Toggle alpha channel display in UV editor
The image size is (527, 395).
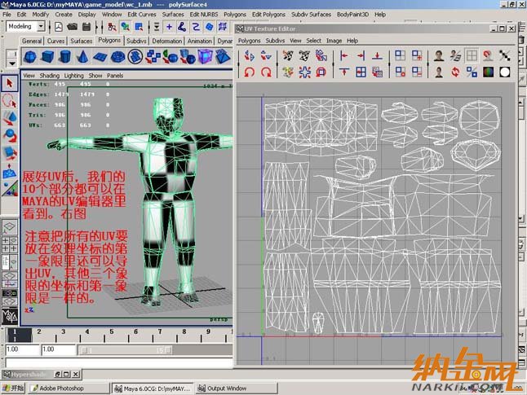point(505,72)
